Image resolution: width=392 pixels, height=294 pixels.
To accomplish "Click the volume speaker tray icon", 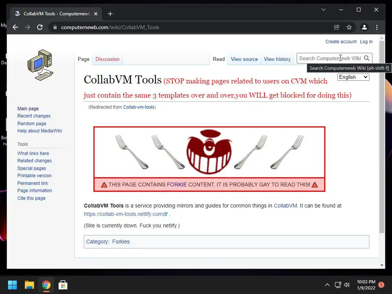I will coord(347,285).
